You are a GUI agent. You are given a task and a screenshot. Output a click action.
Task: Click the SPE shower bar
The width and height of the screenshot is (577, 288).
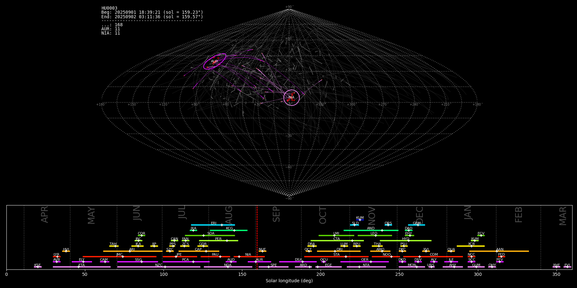[273, 267]
